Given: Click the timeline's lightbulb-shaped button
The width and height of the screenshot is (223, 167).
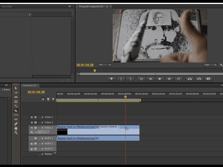Looking at the screenshot, I should coord(48,99).
